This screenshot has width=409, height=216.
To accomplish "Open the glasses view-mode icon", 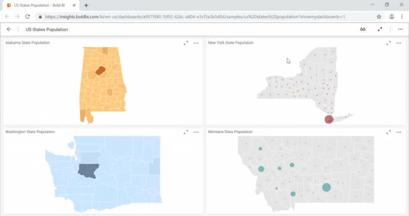I will [x=363, y=30].
